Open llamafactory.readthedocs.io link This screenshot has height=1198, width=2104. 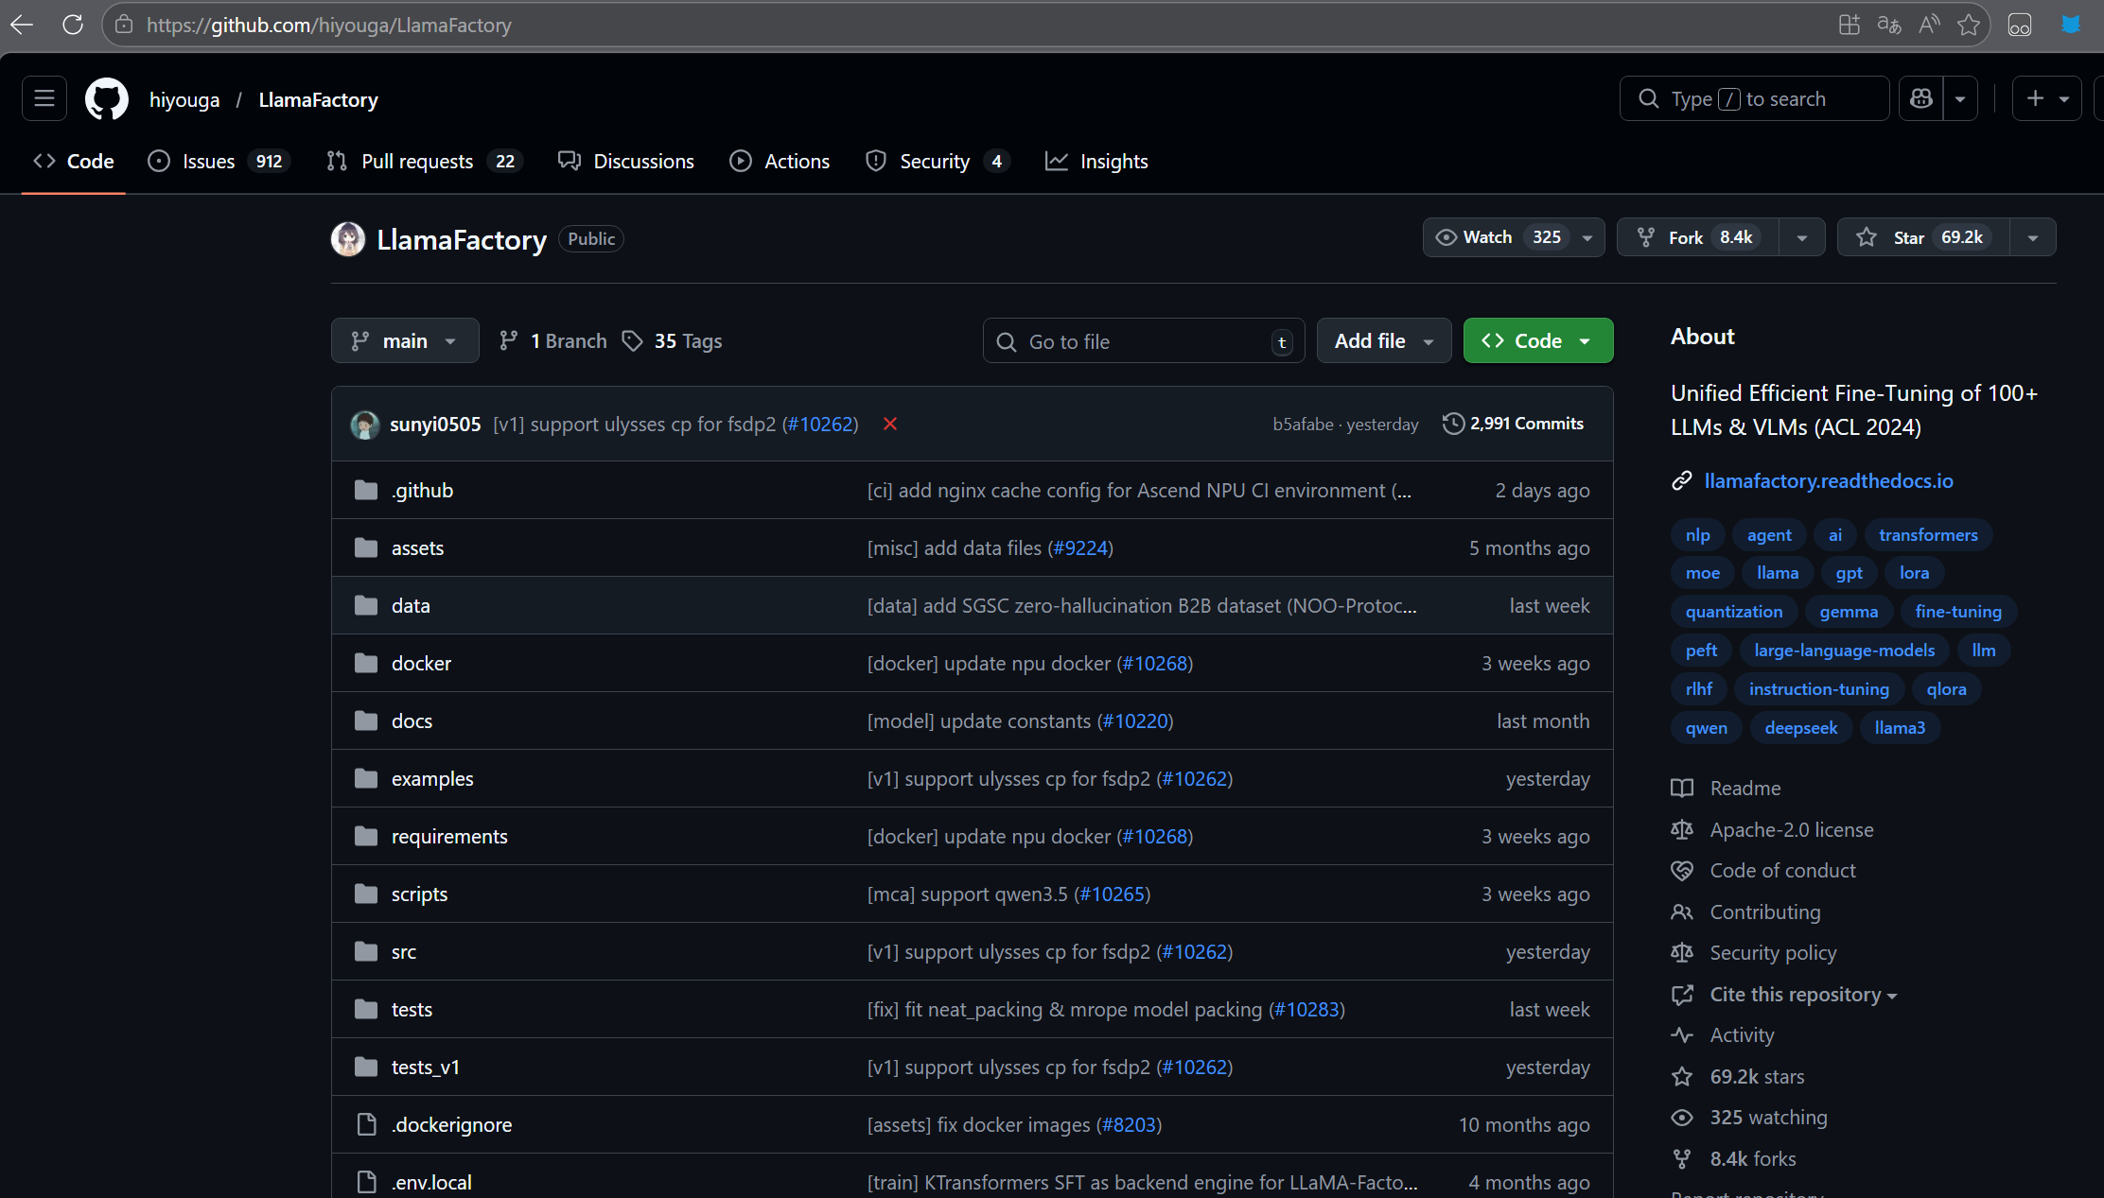pyautogui.click(x=1828, y=481)
